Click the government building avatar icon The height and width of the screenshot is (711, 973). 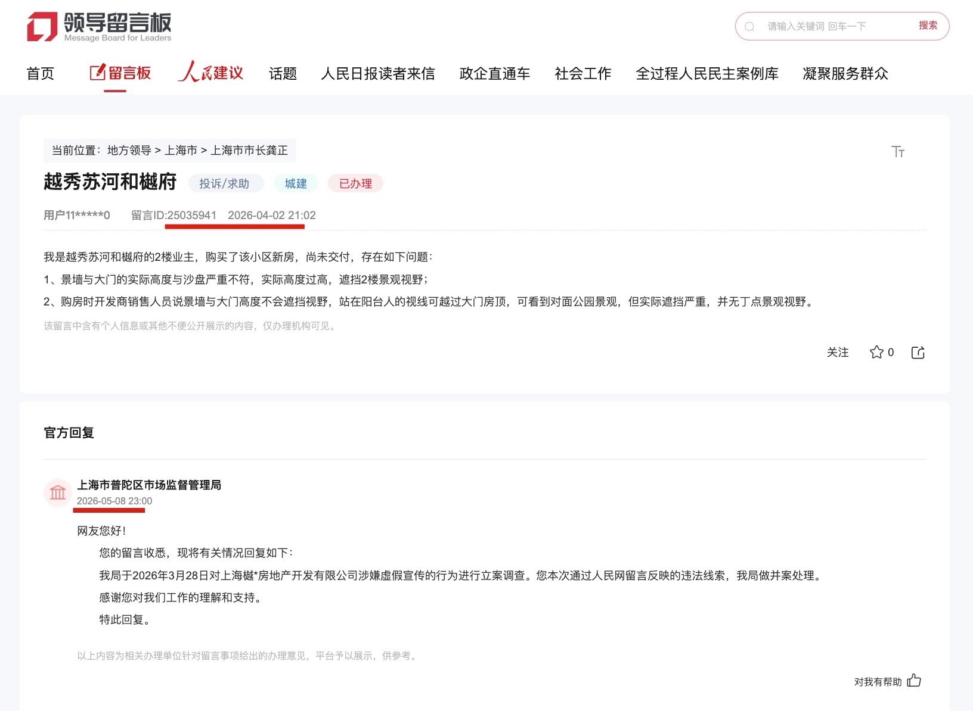click(x=58, y=493)
